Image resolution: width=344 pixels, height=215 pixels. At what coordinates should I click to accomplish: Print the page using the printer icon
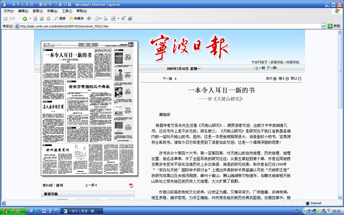click(105, 19)
